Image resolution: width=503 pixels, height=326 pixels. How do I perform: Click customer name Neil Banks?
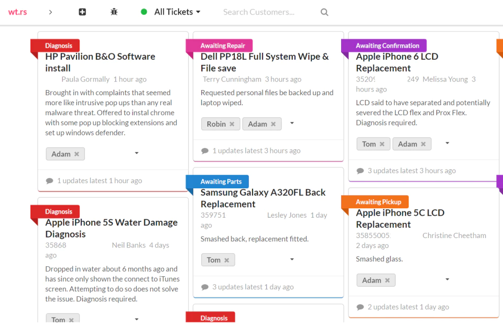[129, 245]
